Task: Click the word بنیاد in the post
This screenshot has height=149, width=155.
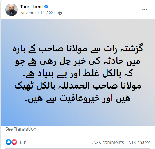Action: pyautogui.click(x=45, y=74)
